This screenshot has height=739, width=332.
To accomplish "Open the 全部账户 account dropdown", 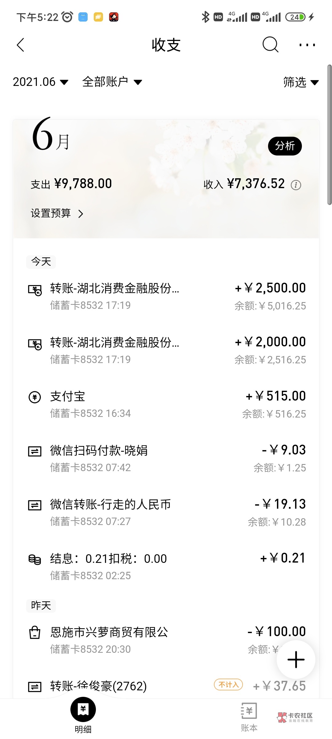I will [112, 82].
